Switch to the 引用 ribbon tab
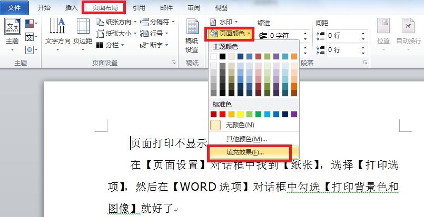The height and width of the screenshot is (217, 424). point(139,7)
